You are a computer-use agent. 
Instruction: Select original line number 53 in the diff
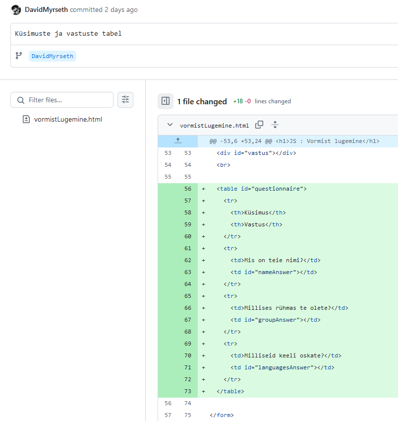pyautogui.click(x=168, y=153)
